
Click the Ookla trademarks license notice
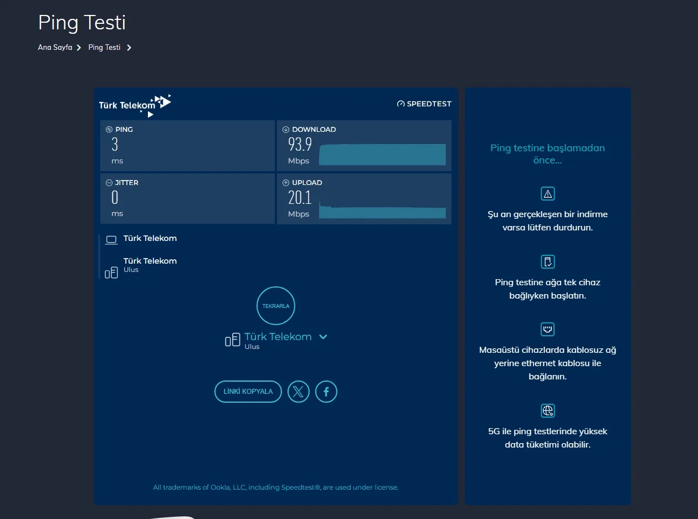click(276, 487)
